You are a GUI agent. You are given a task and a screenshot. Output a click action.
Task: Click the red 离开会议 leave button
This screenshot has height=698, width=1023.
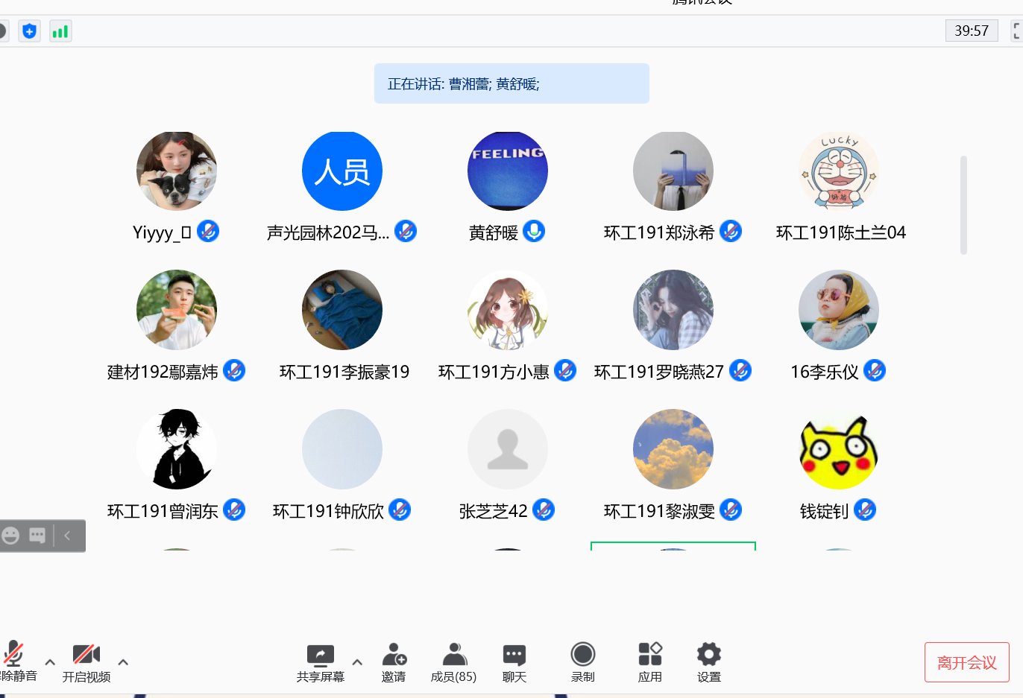966,662
